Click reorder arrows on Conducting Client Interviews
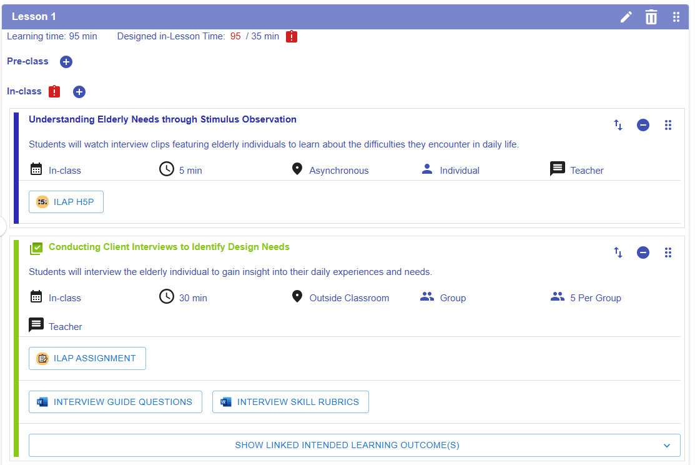This screenshot has height=465, width=695. 618,252
